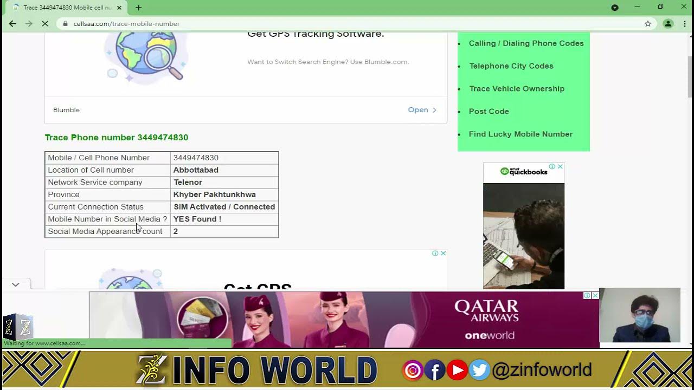
Task: Click 'SIM Activated / Connected' status cell
Action: point(224,207)
